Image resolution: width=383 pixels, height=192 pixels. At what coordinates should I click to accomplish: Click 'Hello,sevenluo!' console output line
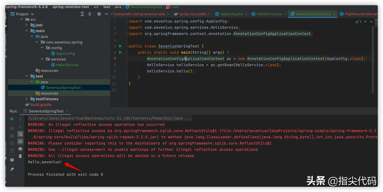point(45,162)
